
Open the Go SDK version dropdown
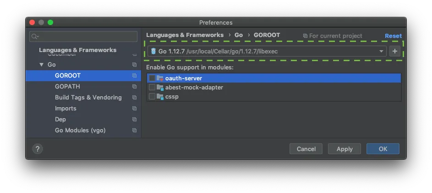coord(381,52)
